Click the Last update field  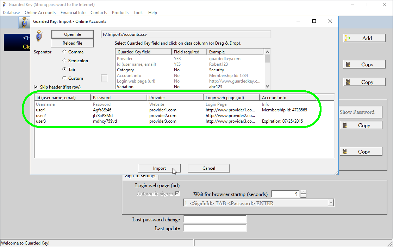pos(215,228)
